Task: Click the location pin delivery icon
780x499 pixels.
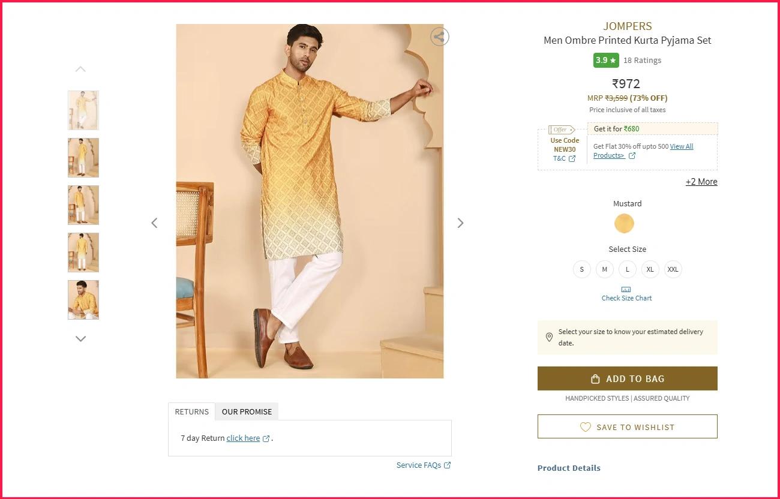Action: [549, 338]
